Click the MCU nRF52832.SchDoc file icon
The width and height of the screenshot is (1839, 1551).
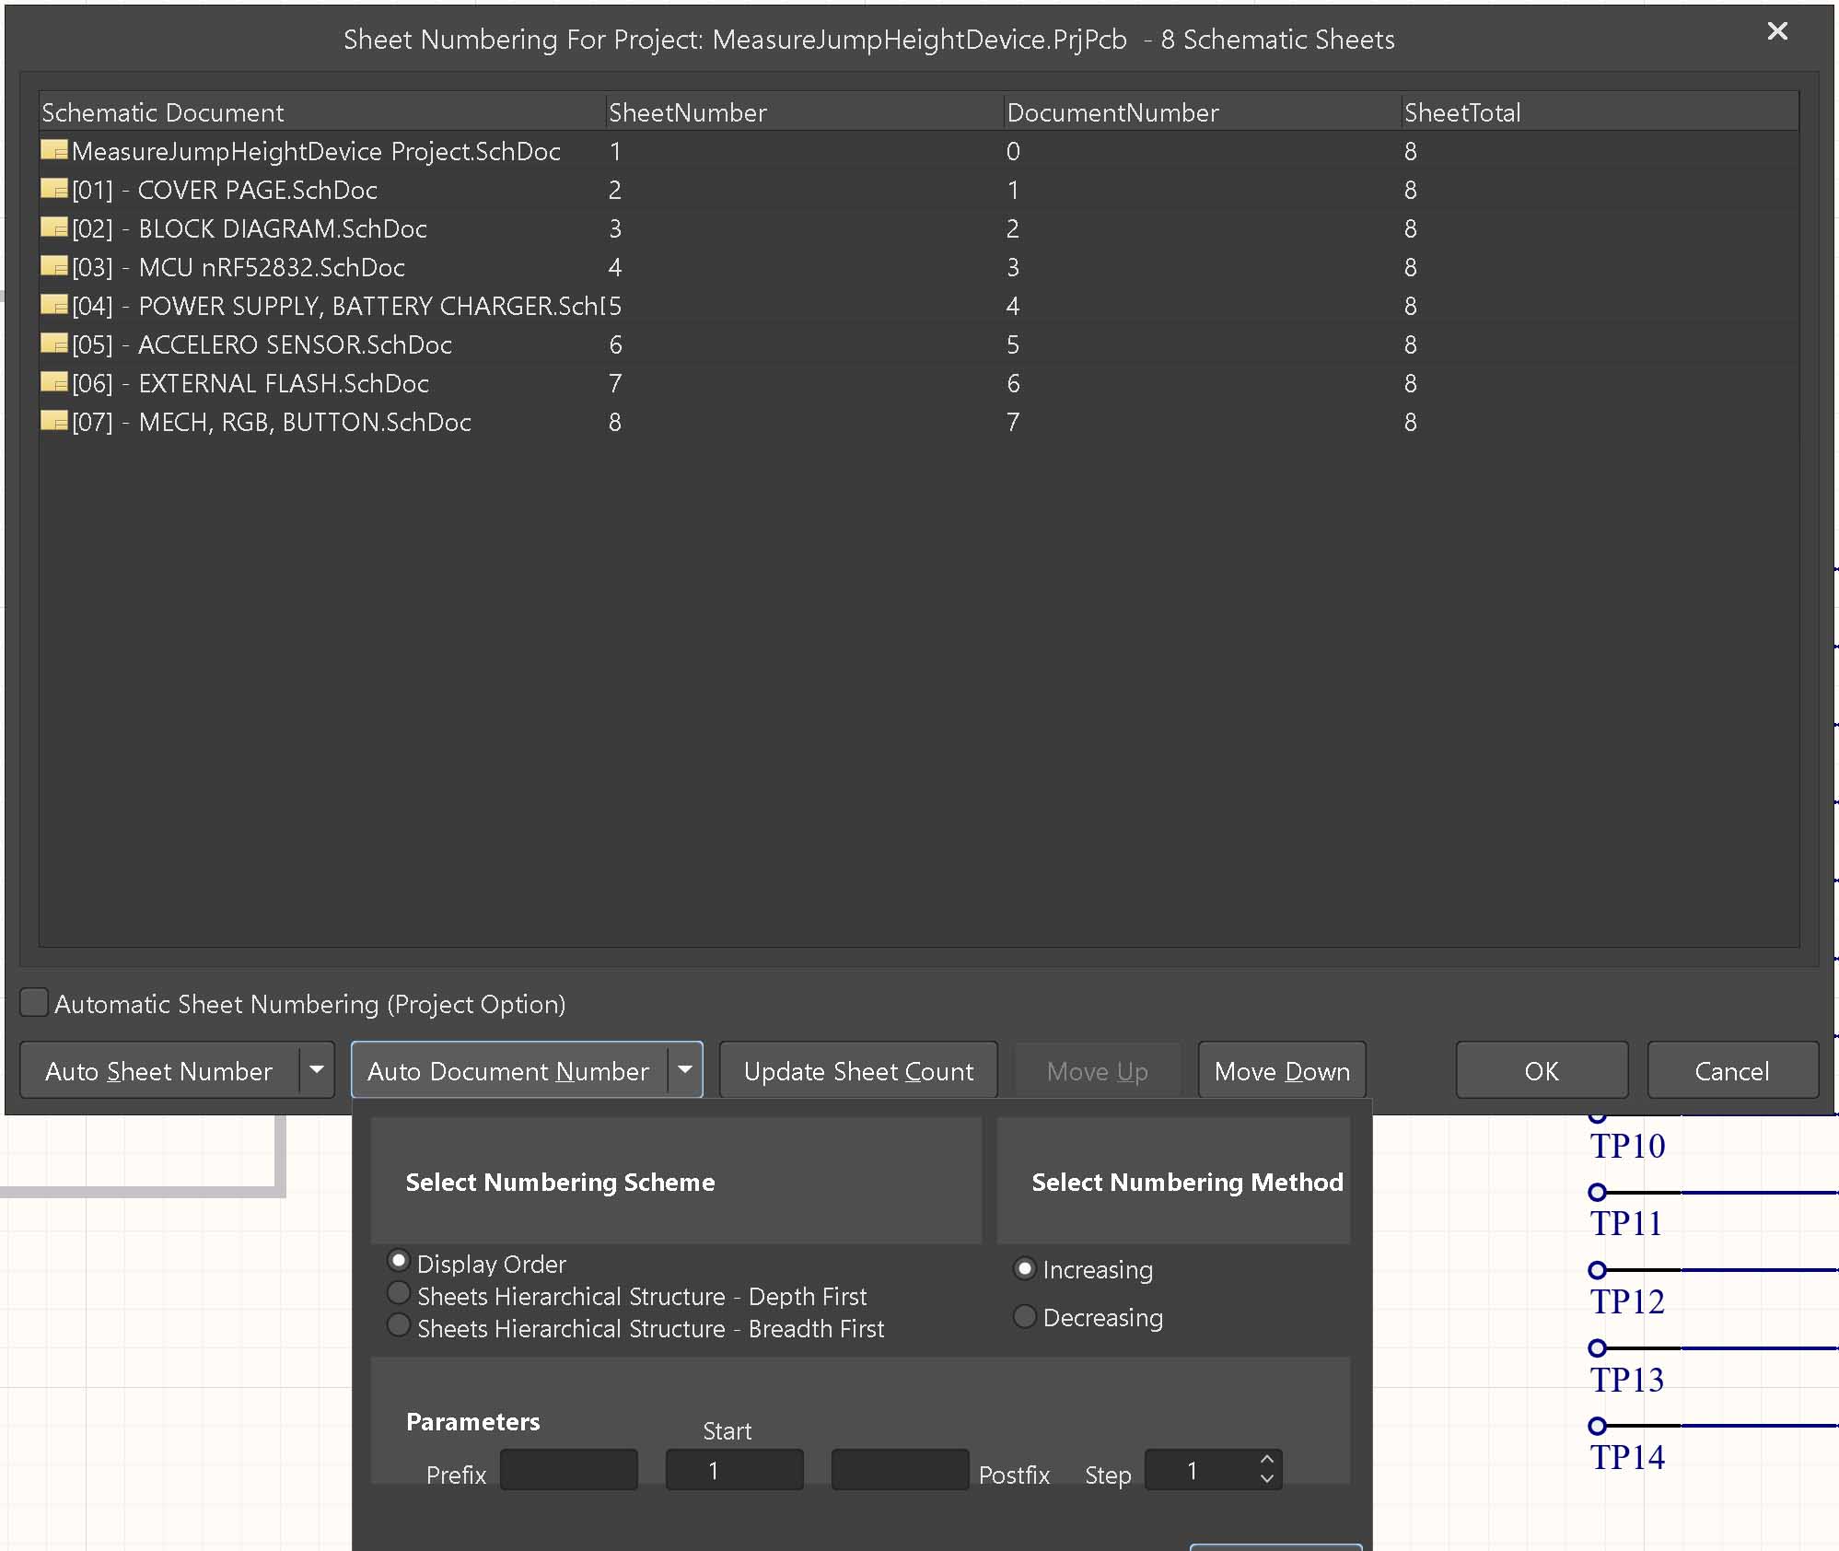tap(54, 267)
